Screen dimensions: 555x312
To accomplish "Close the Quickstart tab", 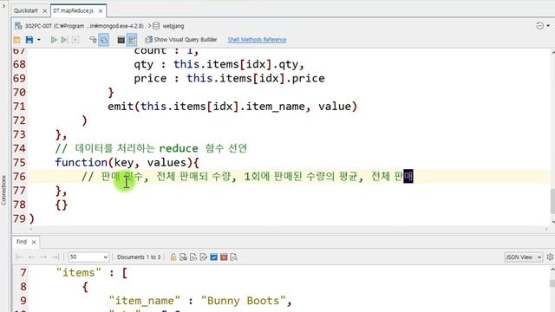I will click(x=44, y=11).
